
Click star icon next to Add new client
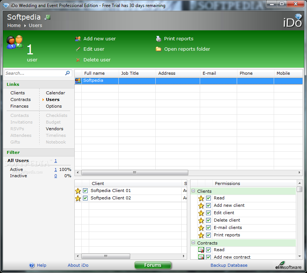coord(201,206)
